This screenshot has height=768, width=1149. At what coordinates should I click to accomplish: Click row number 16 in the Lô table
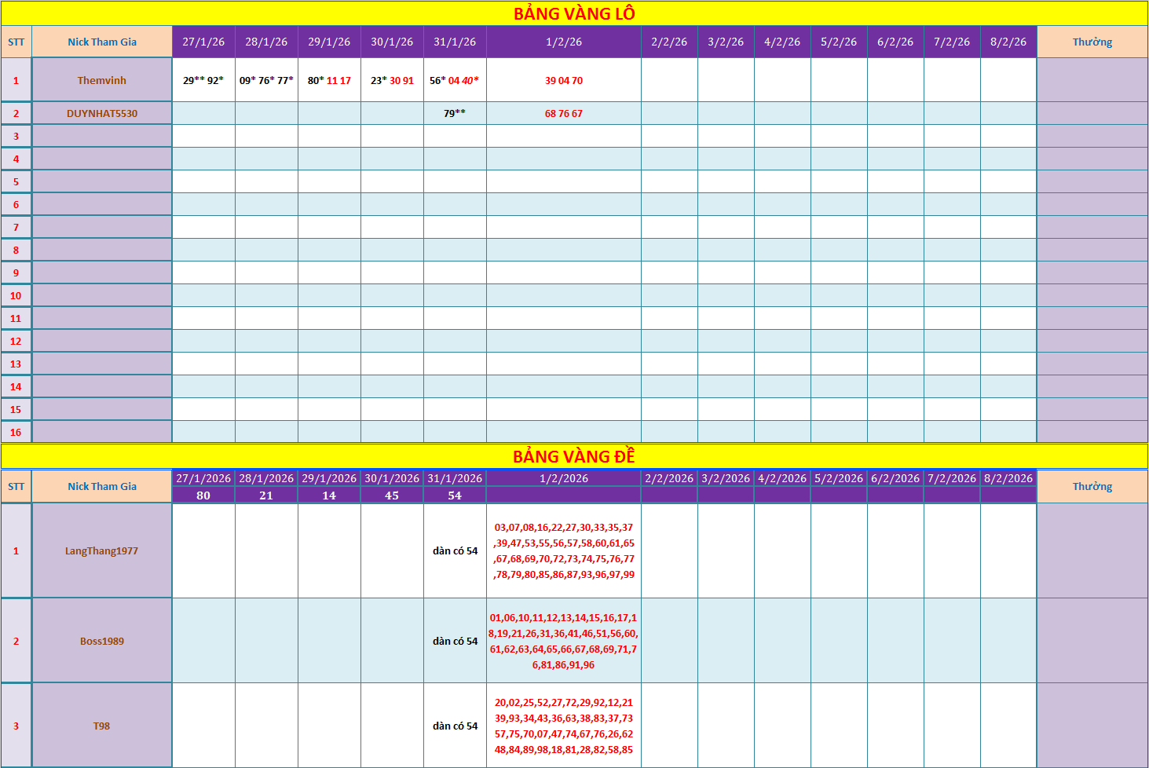[16, 432]
